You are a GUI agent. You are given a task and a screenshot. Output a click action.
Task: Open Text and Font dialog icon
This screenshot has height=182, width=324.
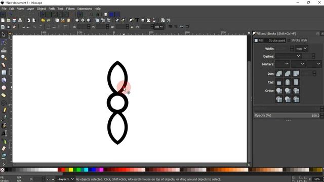[137, 20]
